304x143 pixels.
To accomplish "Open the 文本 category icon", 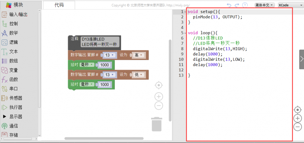I will (4, 52).
